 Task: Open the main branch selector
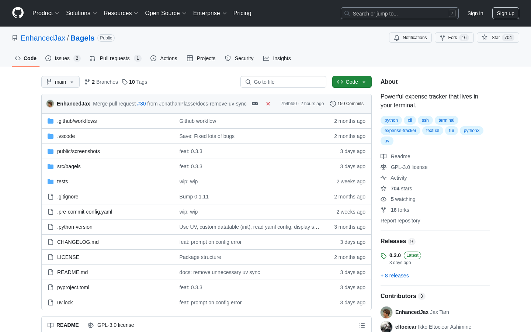pos(60,82)
